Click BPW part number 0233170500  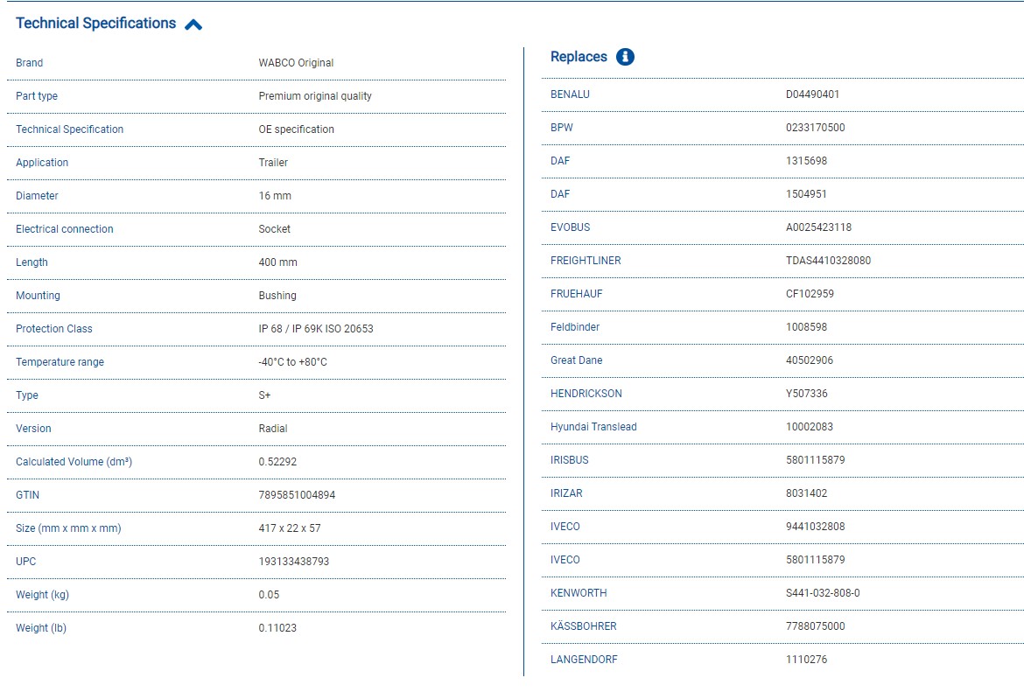coord(815,128)
